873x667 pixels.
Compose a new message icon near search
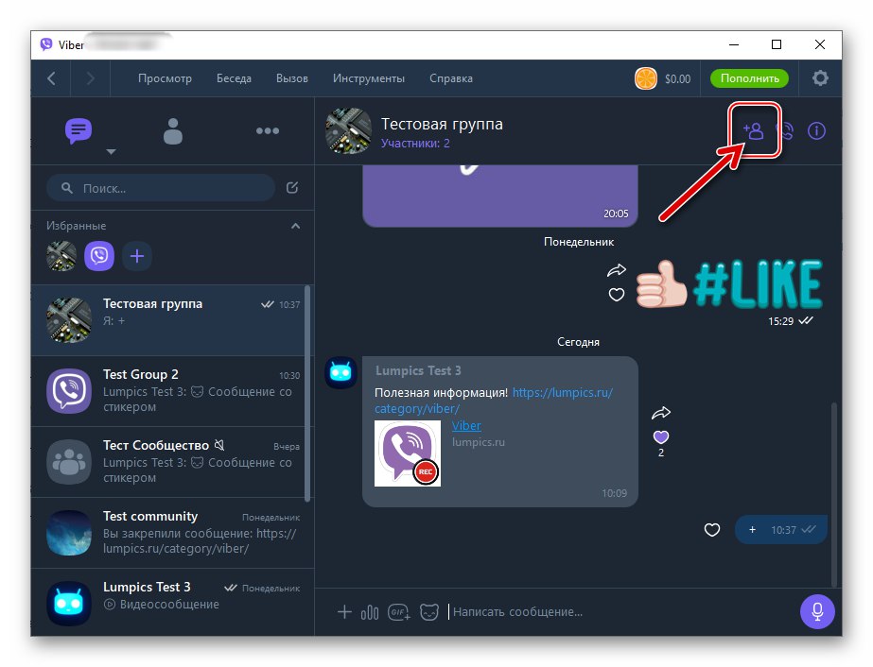[292, 188]
